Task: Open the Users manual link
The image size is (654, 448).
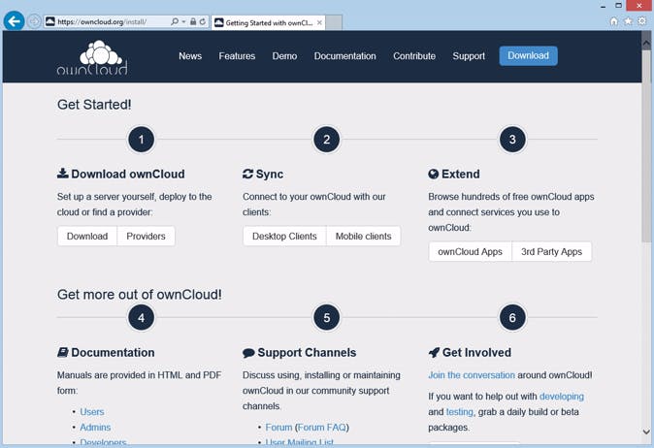Action: point(92,412)
